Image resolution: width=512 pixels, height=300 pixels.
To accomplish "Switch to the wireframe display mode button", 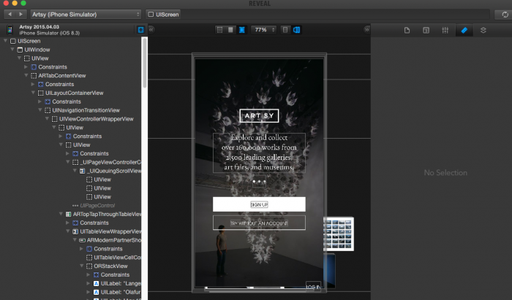I will [220, 30].
